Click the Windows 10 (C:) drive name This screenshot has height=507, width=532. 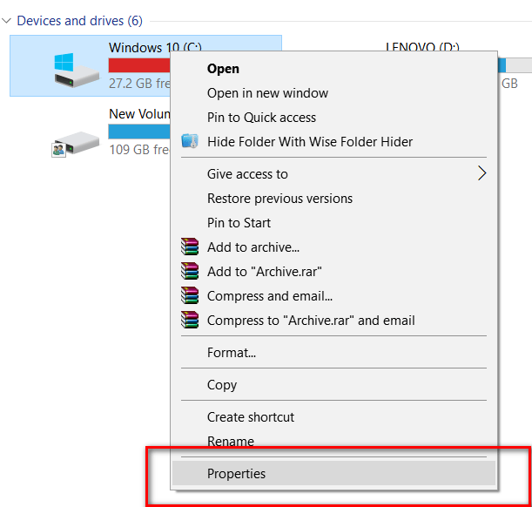tap(155, 47)
